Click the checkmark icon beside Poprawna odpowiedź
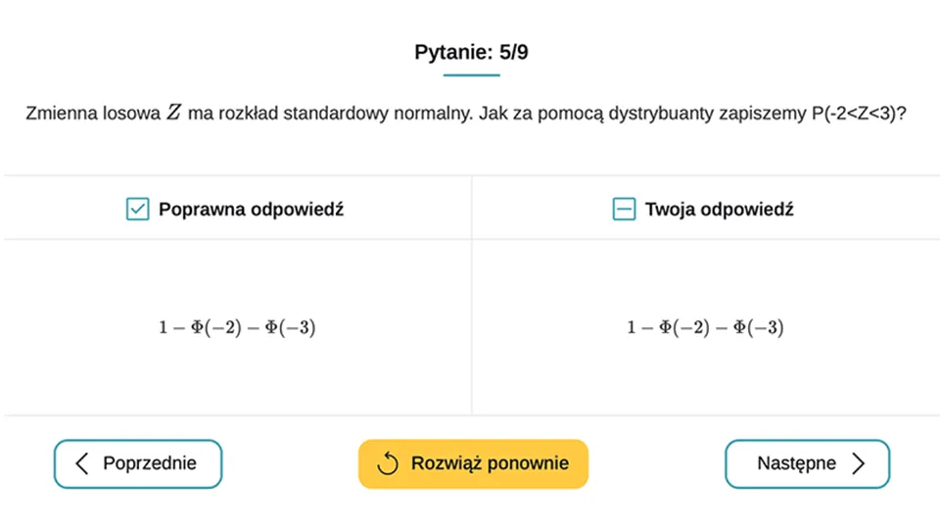Viewport: 940px width, 529px height. pyautogui.click(x=137, y=210)
